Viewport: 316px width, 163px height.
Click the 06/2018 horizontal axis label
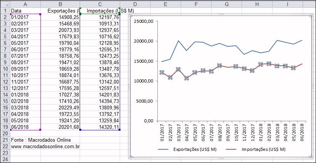(302, 132)
